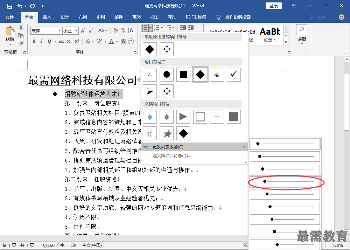Click the Redo/Repeat icon

tap(33, 6)
